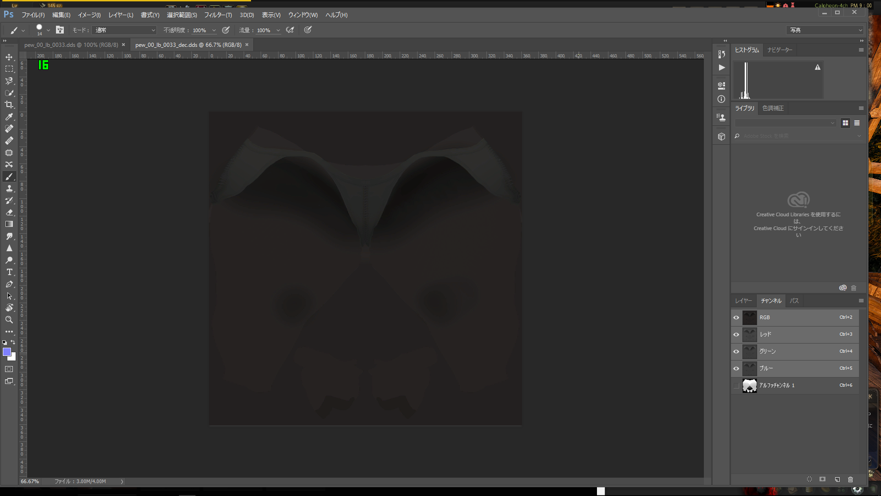Show the アルファチャンネル 1 channel

pos(736,385)
